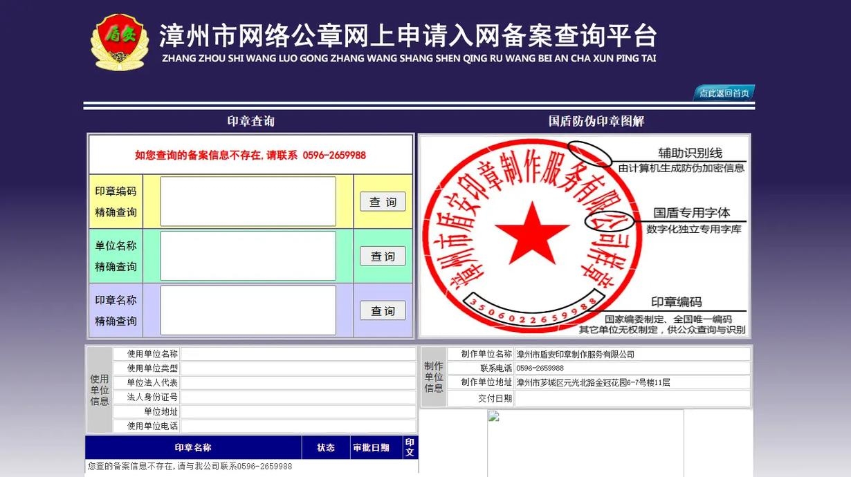Click the 单位地址 field value
851x477 pixels.
coord(298,412)
